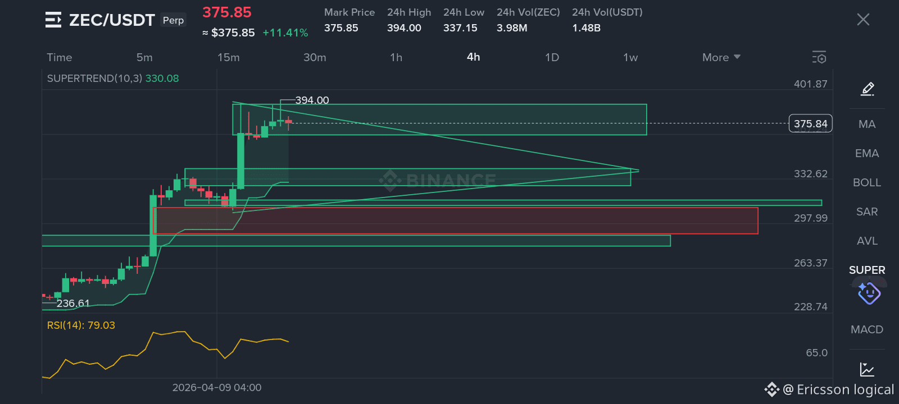This screenshot has width=899, height=404.
Task: Open chart indicator settings icon
Action: [x=819, y=57]
